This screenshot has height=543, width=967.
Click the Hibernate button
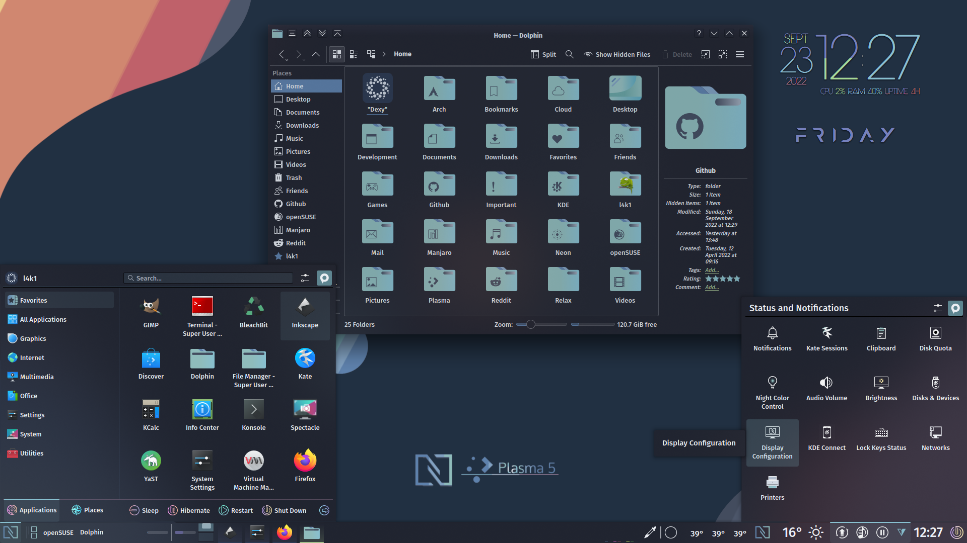189,510
